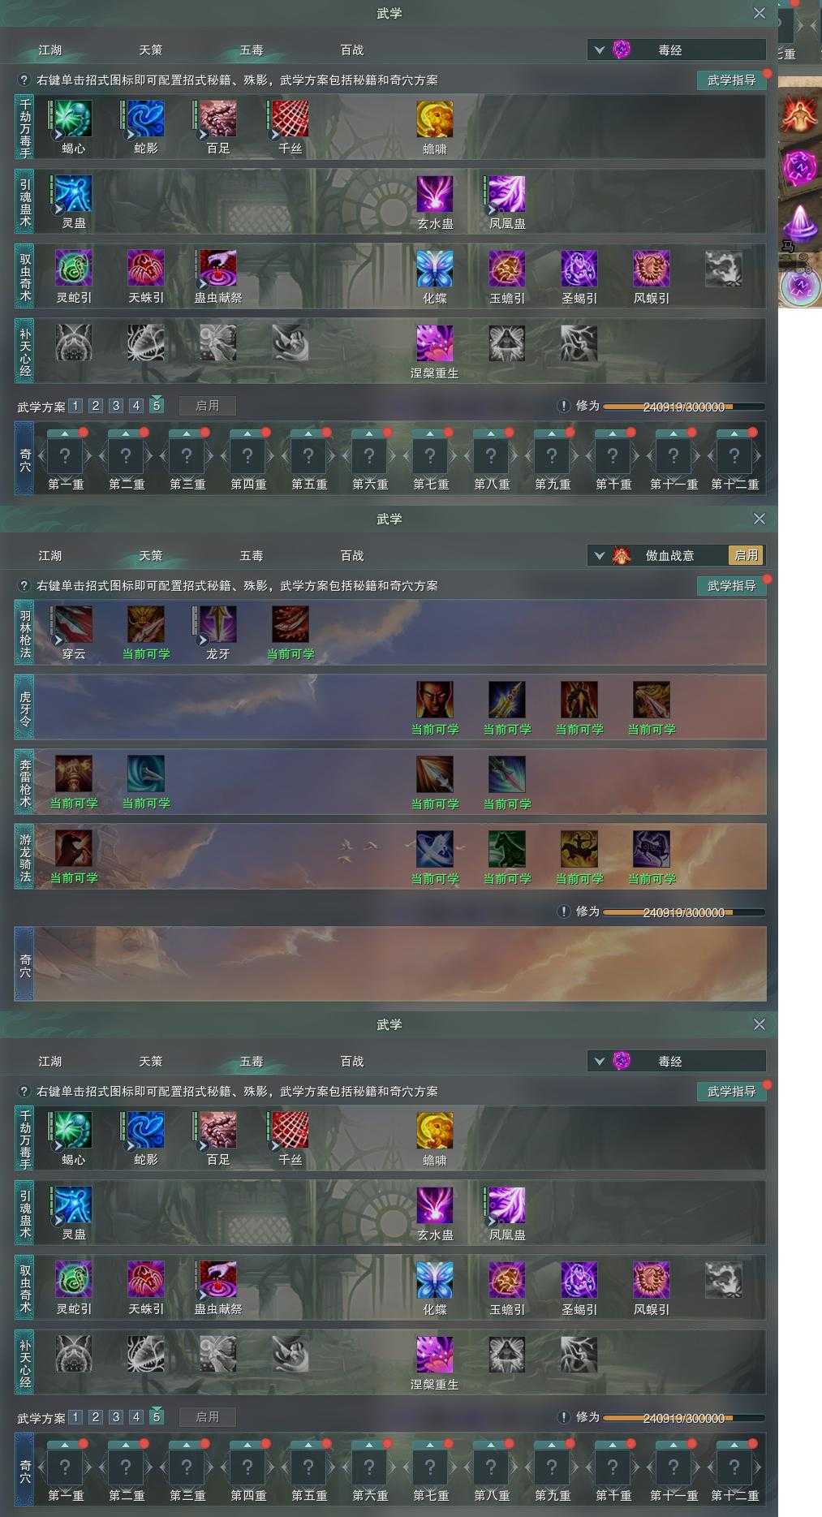Pick the 化蝶 butterfly skill in upper 毒经 panel
822x1517 pixels.
coord(435,269)
